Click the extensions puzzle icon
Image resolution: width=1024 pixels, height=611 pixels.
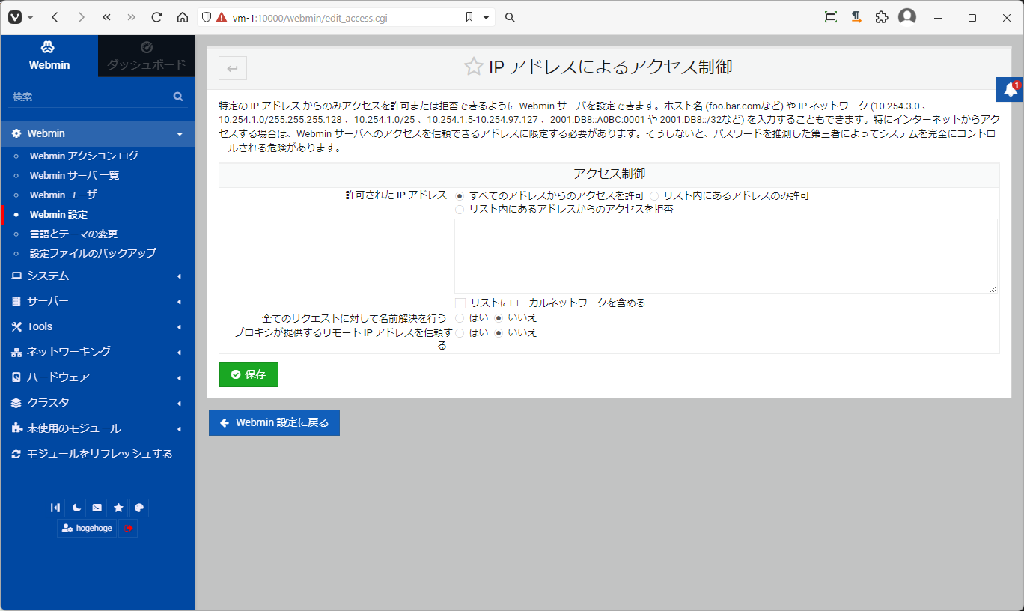point(882,17)
